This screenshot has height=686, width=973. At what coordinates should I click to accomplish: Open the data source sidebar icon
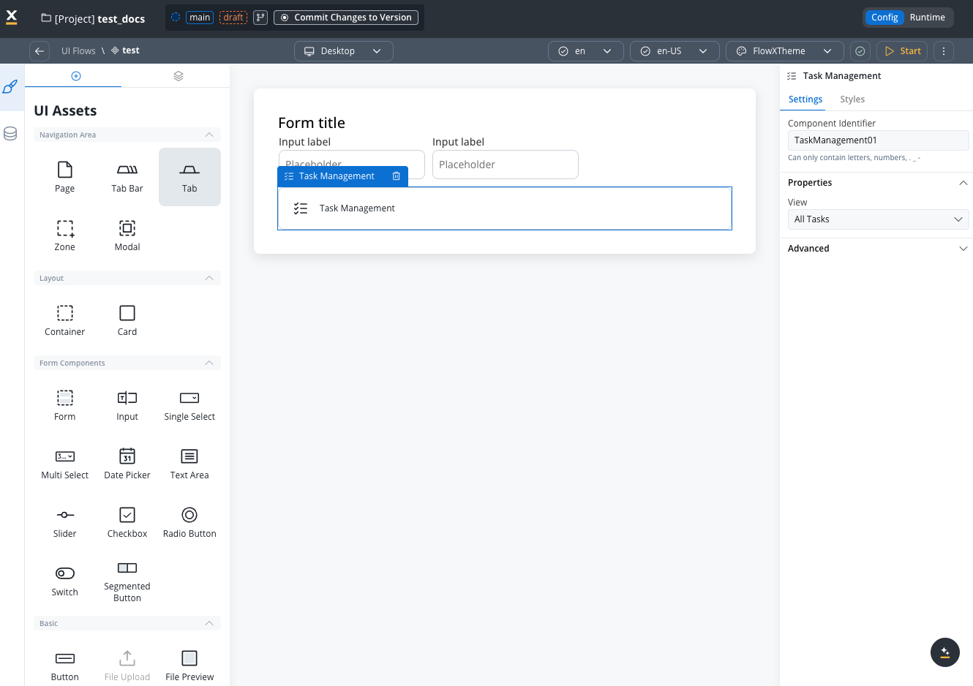(10, 134)
